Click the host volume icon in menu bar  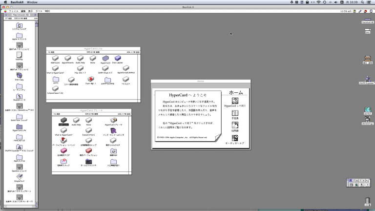[x=336, y=2]
